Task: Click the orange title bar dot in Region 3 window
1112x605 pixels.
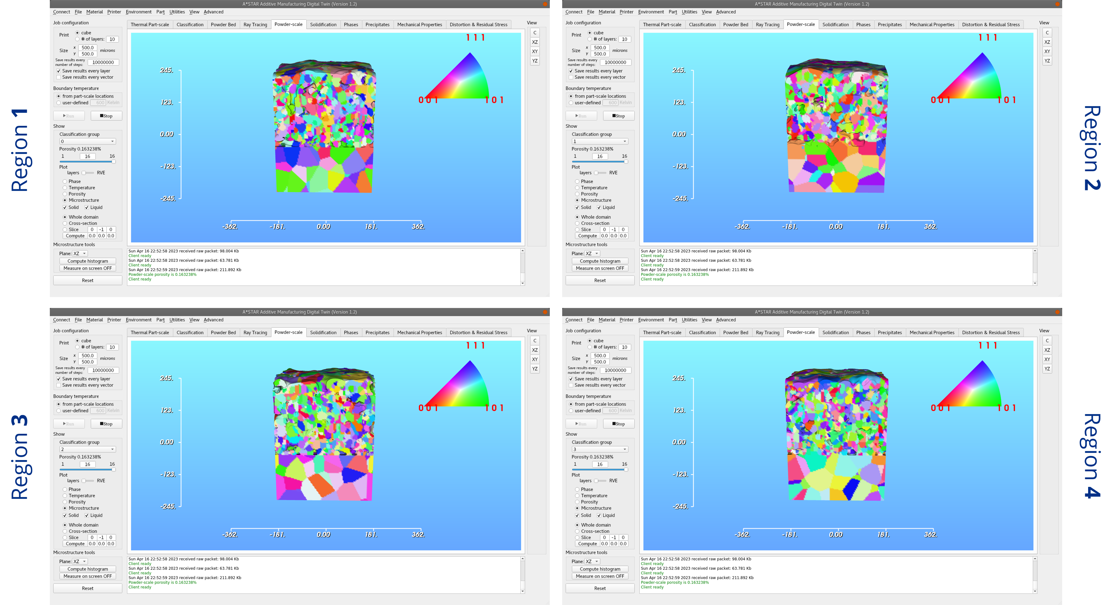Action: tap(545, 312)
